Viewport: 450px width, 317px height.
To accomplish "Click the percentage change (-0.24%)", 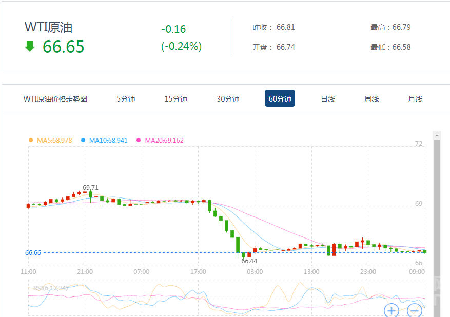I will [181, 46].
